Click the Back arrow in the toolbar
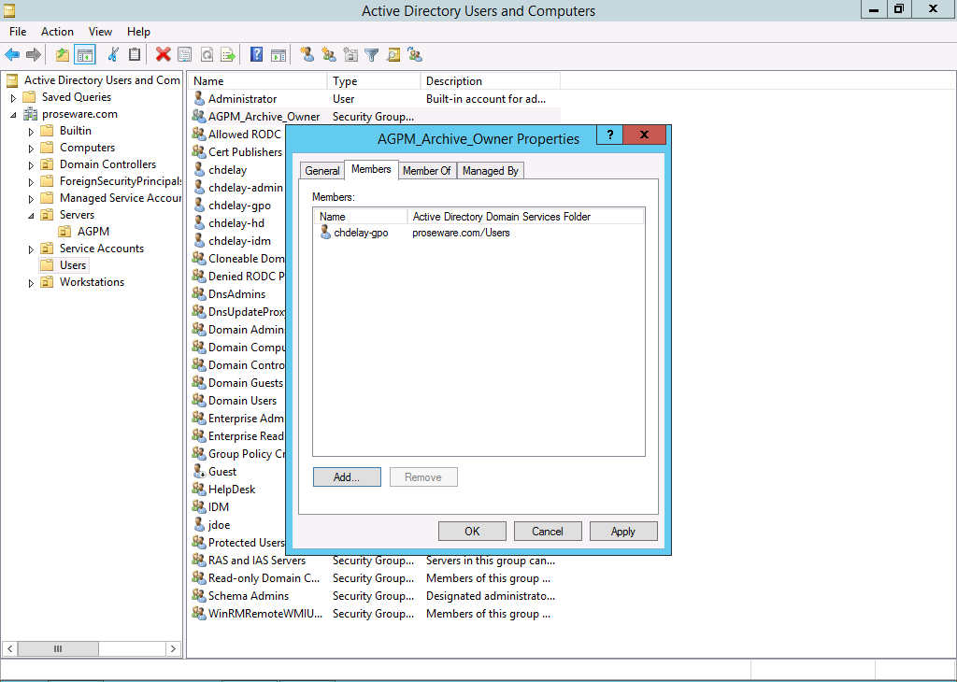This screenshot has width=957, height=682. click(12, 55)
